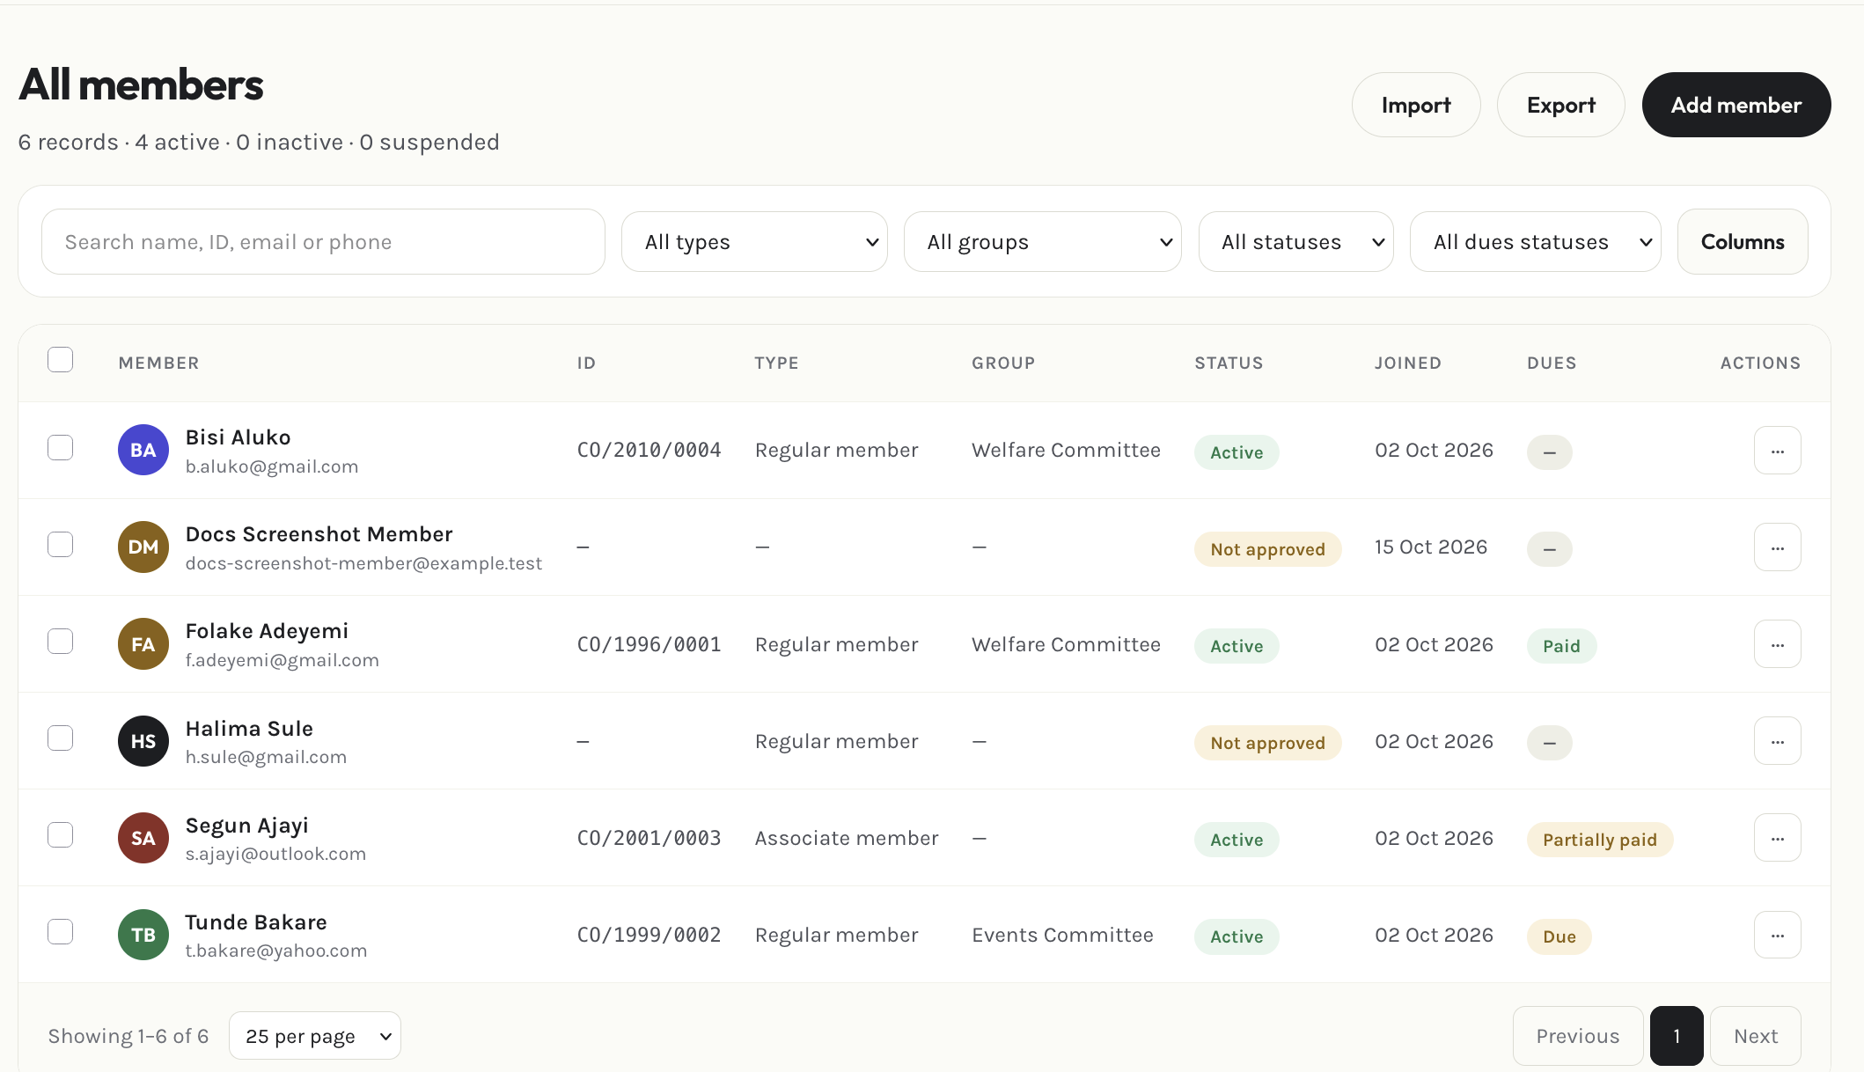Viewport: 1864px width, 1072px height.
Task: Click the HS avatar for Halima Sule
Action: 143,741
